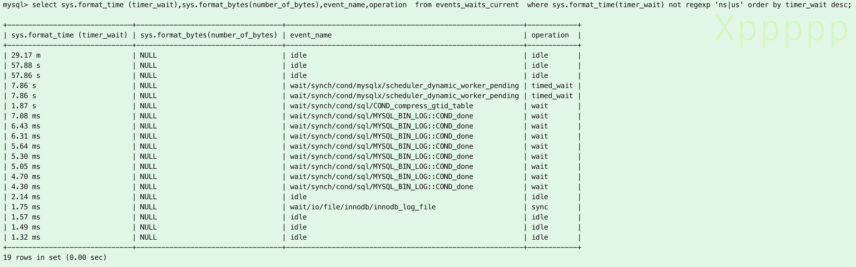Viewport: 856px width, 267px height.
Task: Click the sys.format_time (timer_wait) column header
Action: 69,35
